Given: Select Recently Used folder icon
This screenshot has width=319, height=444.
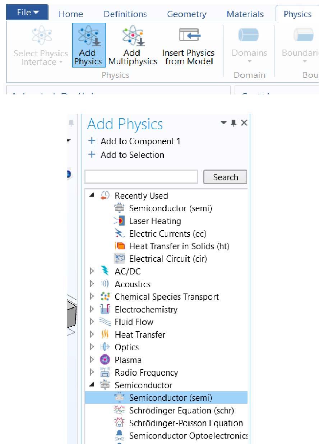Looking at the screenshot, I should 105,195.
